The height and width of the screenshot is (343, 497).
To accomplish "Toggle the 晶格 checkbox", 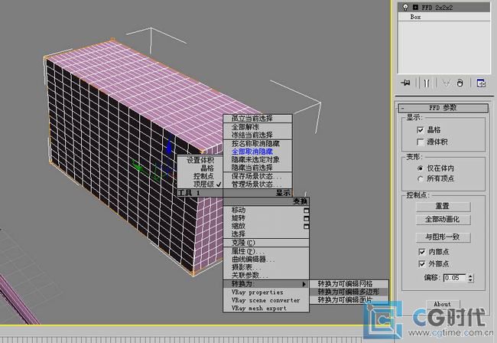I will 421,130.
